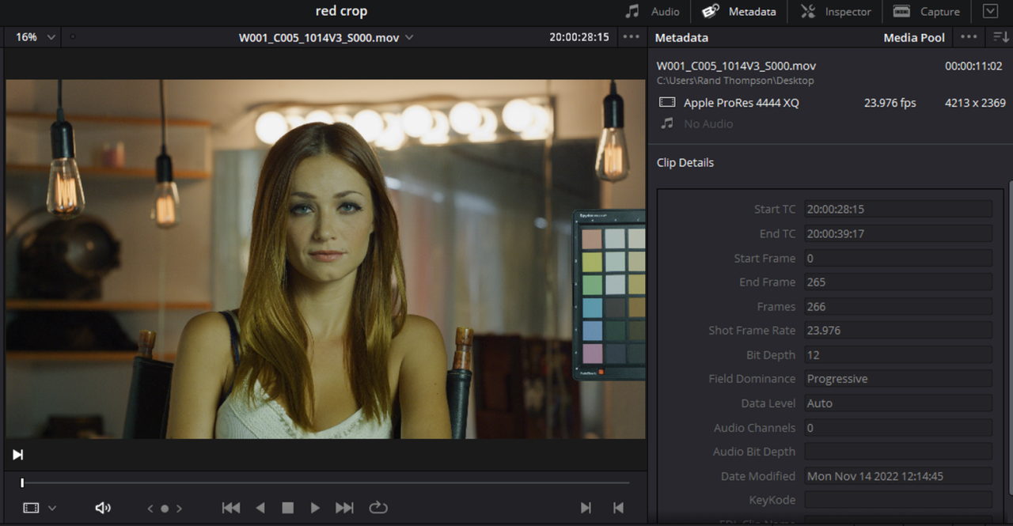Toggle loop playback
The image size is (1013, 526).
pyautogui.click(x=378, y=508)
